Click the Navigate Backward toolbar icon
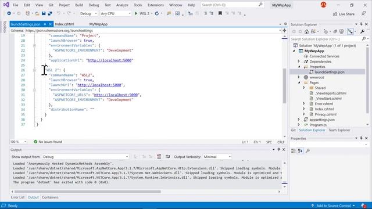The height and width of the screenshot is (209, 372). coord(9,13)
